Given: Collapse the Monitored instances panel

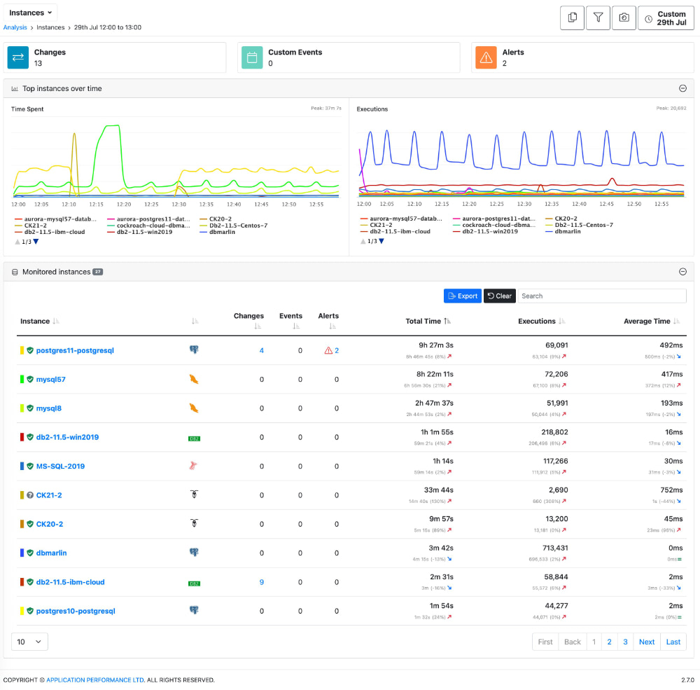Looking at the screenshot, I should click(x=682, y=271).
